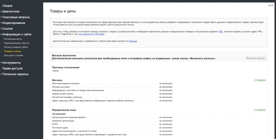The image size is (276, 139).
Task: Expand the Инструменты section arrow
Action: pos(1,63)
